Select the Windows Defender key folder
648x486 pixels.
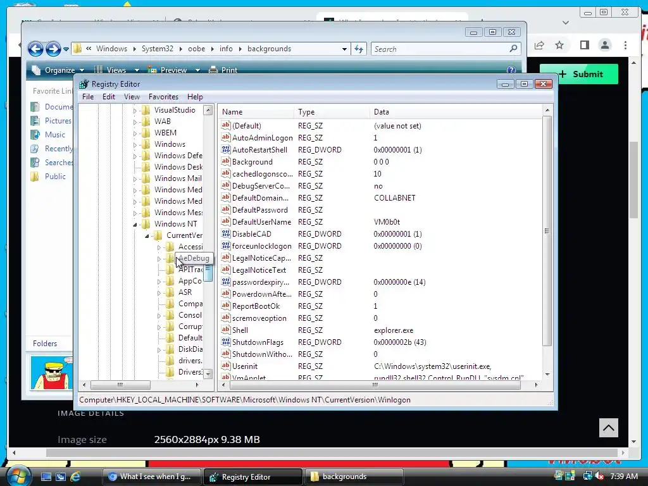(x=146, y=156)
